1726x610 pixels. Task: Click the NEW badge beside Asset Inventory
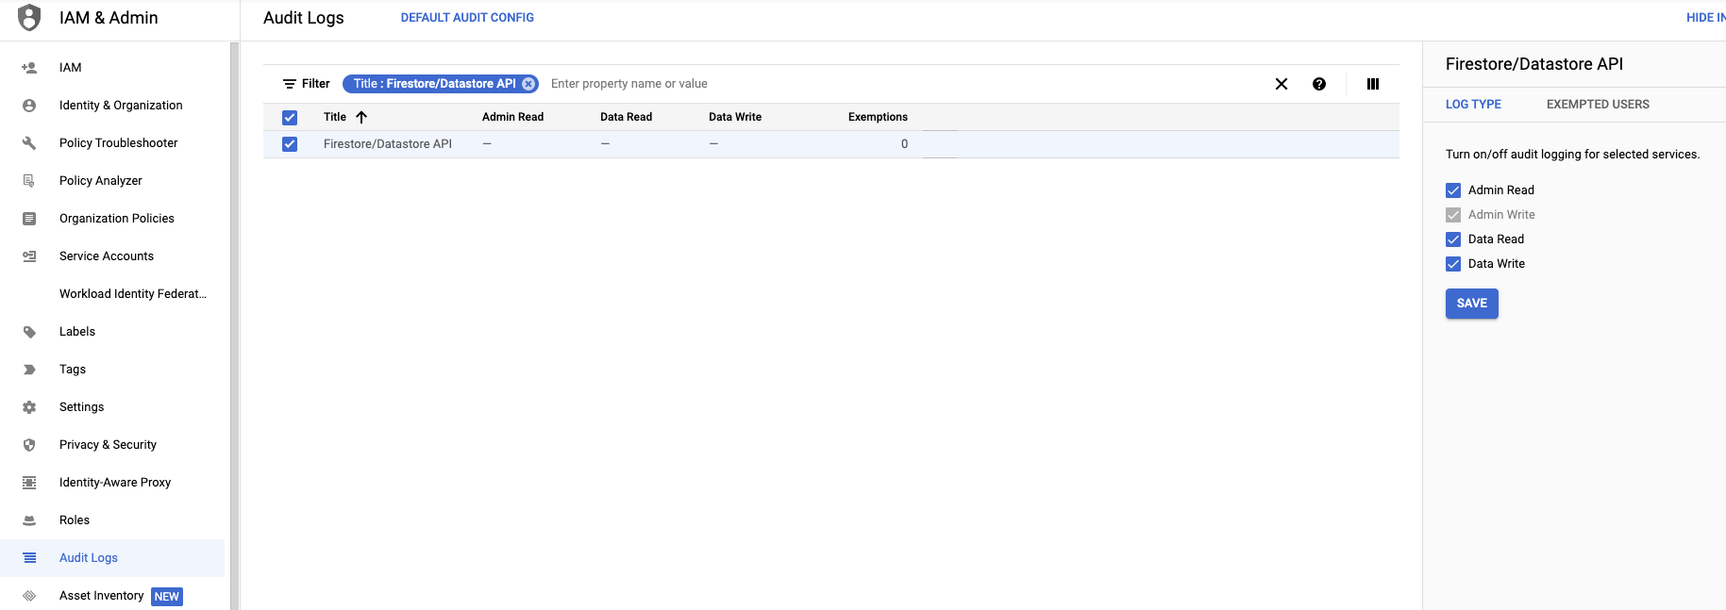tap(167, 597)
